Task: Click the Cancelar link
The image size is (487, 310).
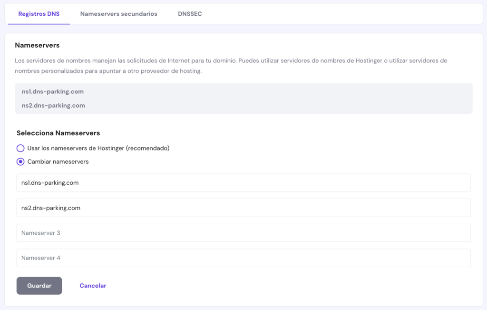Action: point(93,285)
